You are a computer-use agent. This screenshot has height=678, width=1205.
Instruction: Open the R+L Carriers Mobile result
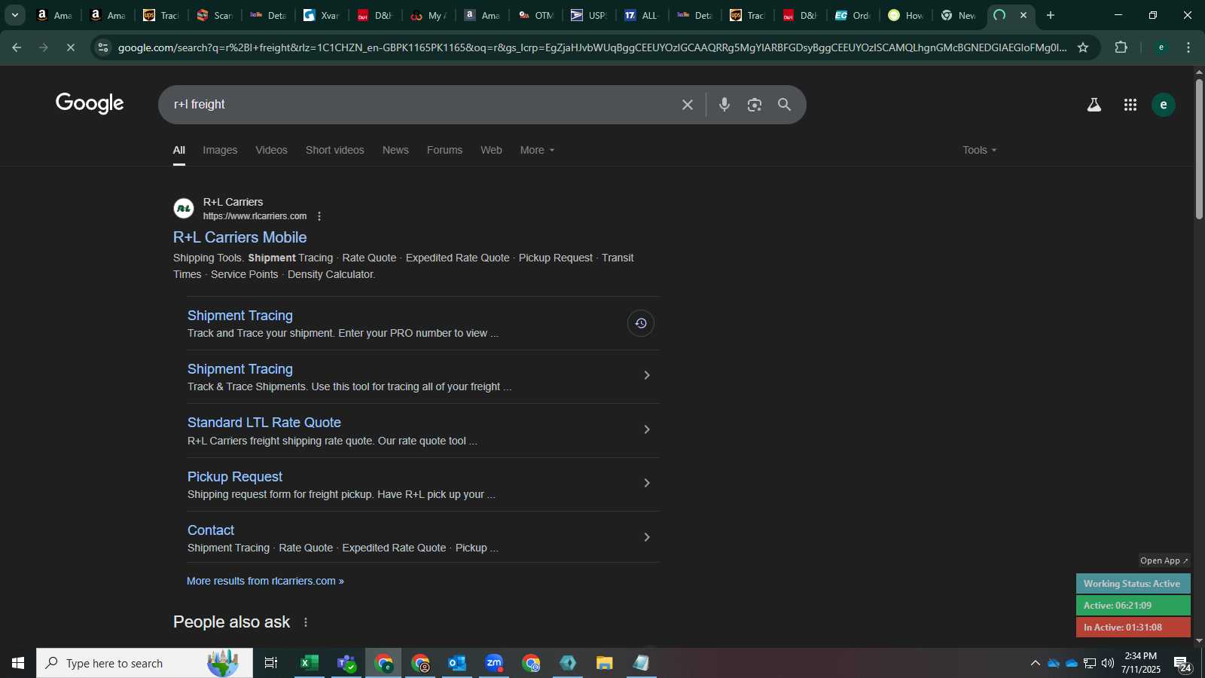[x=239, y=237]
